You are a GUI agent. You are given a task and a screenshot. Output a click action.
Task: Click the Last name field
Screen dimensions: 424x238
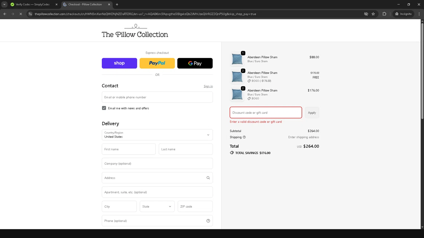click(x=186, y=149)
